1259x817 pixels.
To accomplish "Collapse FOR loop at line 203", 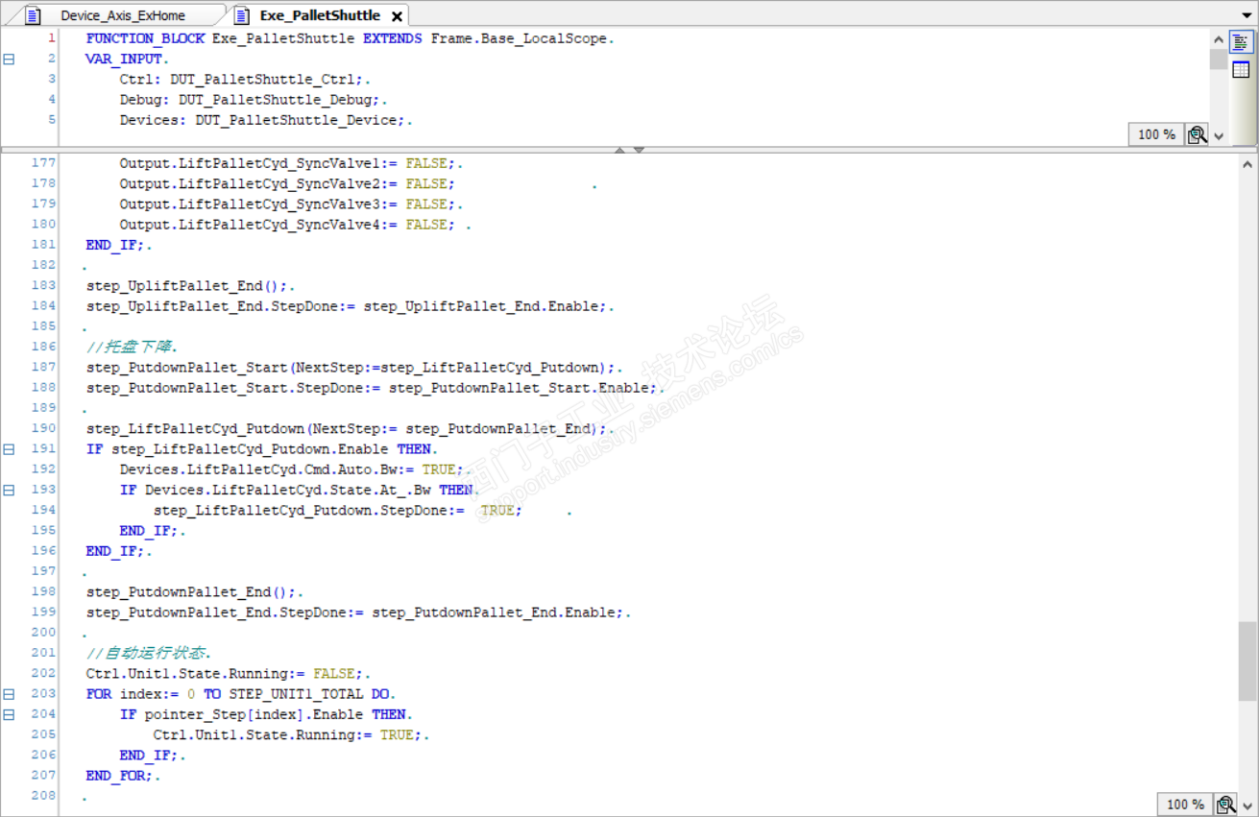I will click(10, 693).
